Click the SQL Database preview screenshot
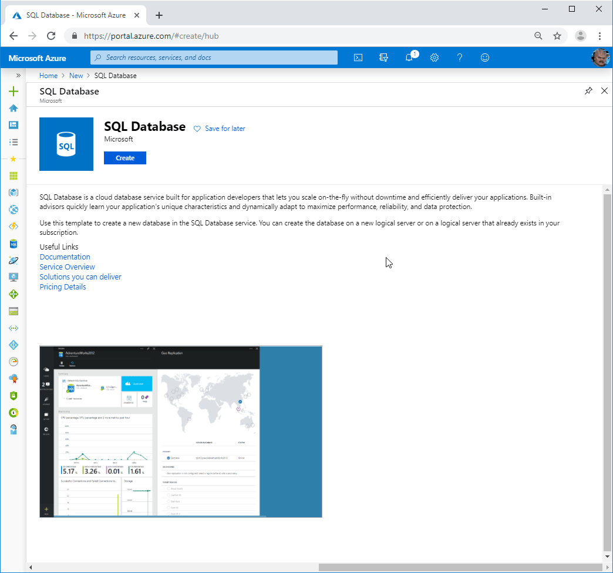The height and width of the screenshot is (573, 613). tap(181, 432)
